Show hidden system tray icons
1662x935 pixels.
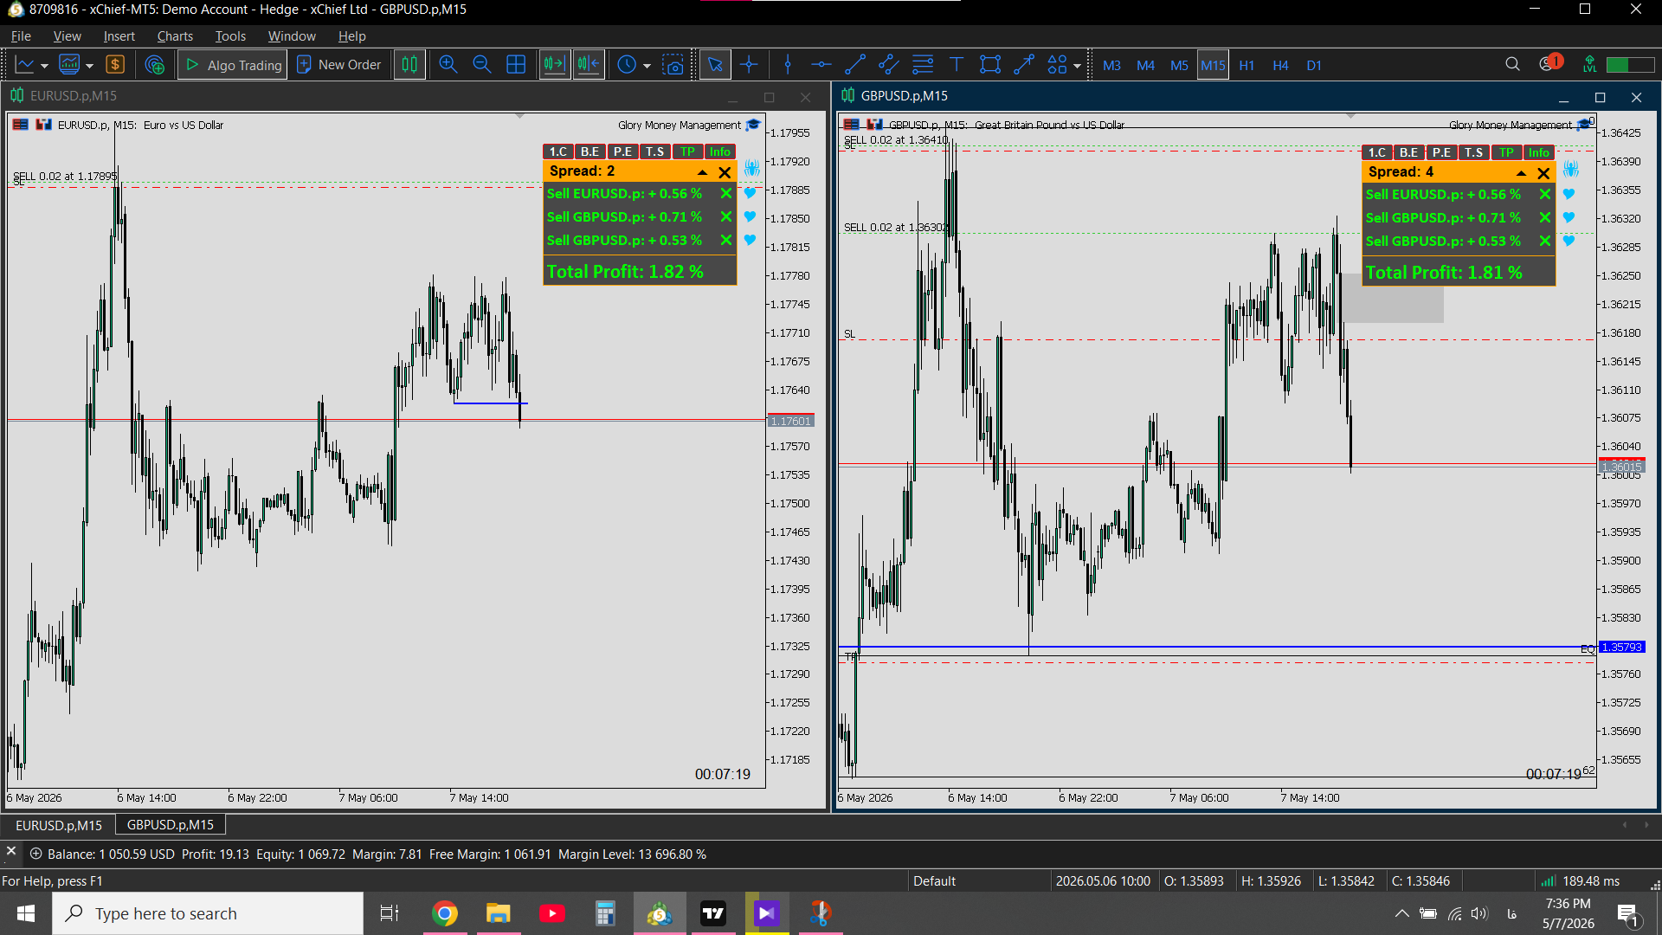[x=1401, y=913]
